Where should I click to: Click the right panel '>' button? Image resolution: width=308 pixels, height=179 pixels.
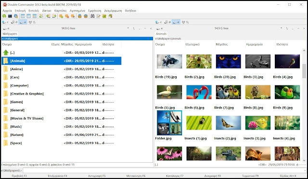click(304, 28)
